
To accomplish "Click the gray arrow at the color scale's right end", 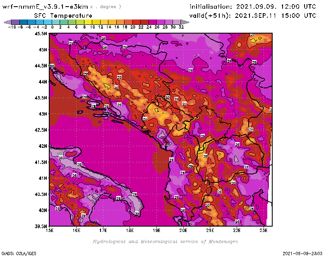I will pos(185,22).
